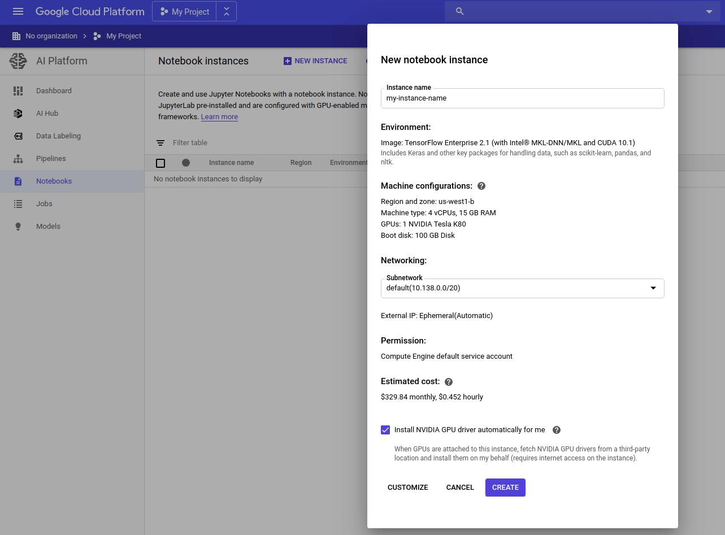Click the status circle column header icon
725x535 pixels.
pyautogui.click(x=186, y=163)
